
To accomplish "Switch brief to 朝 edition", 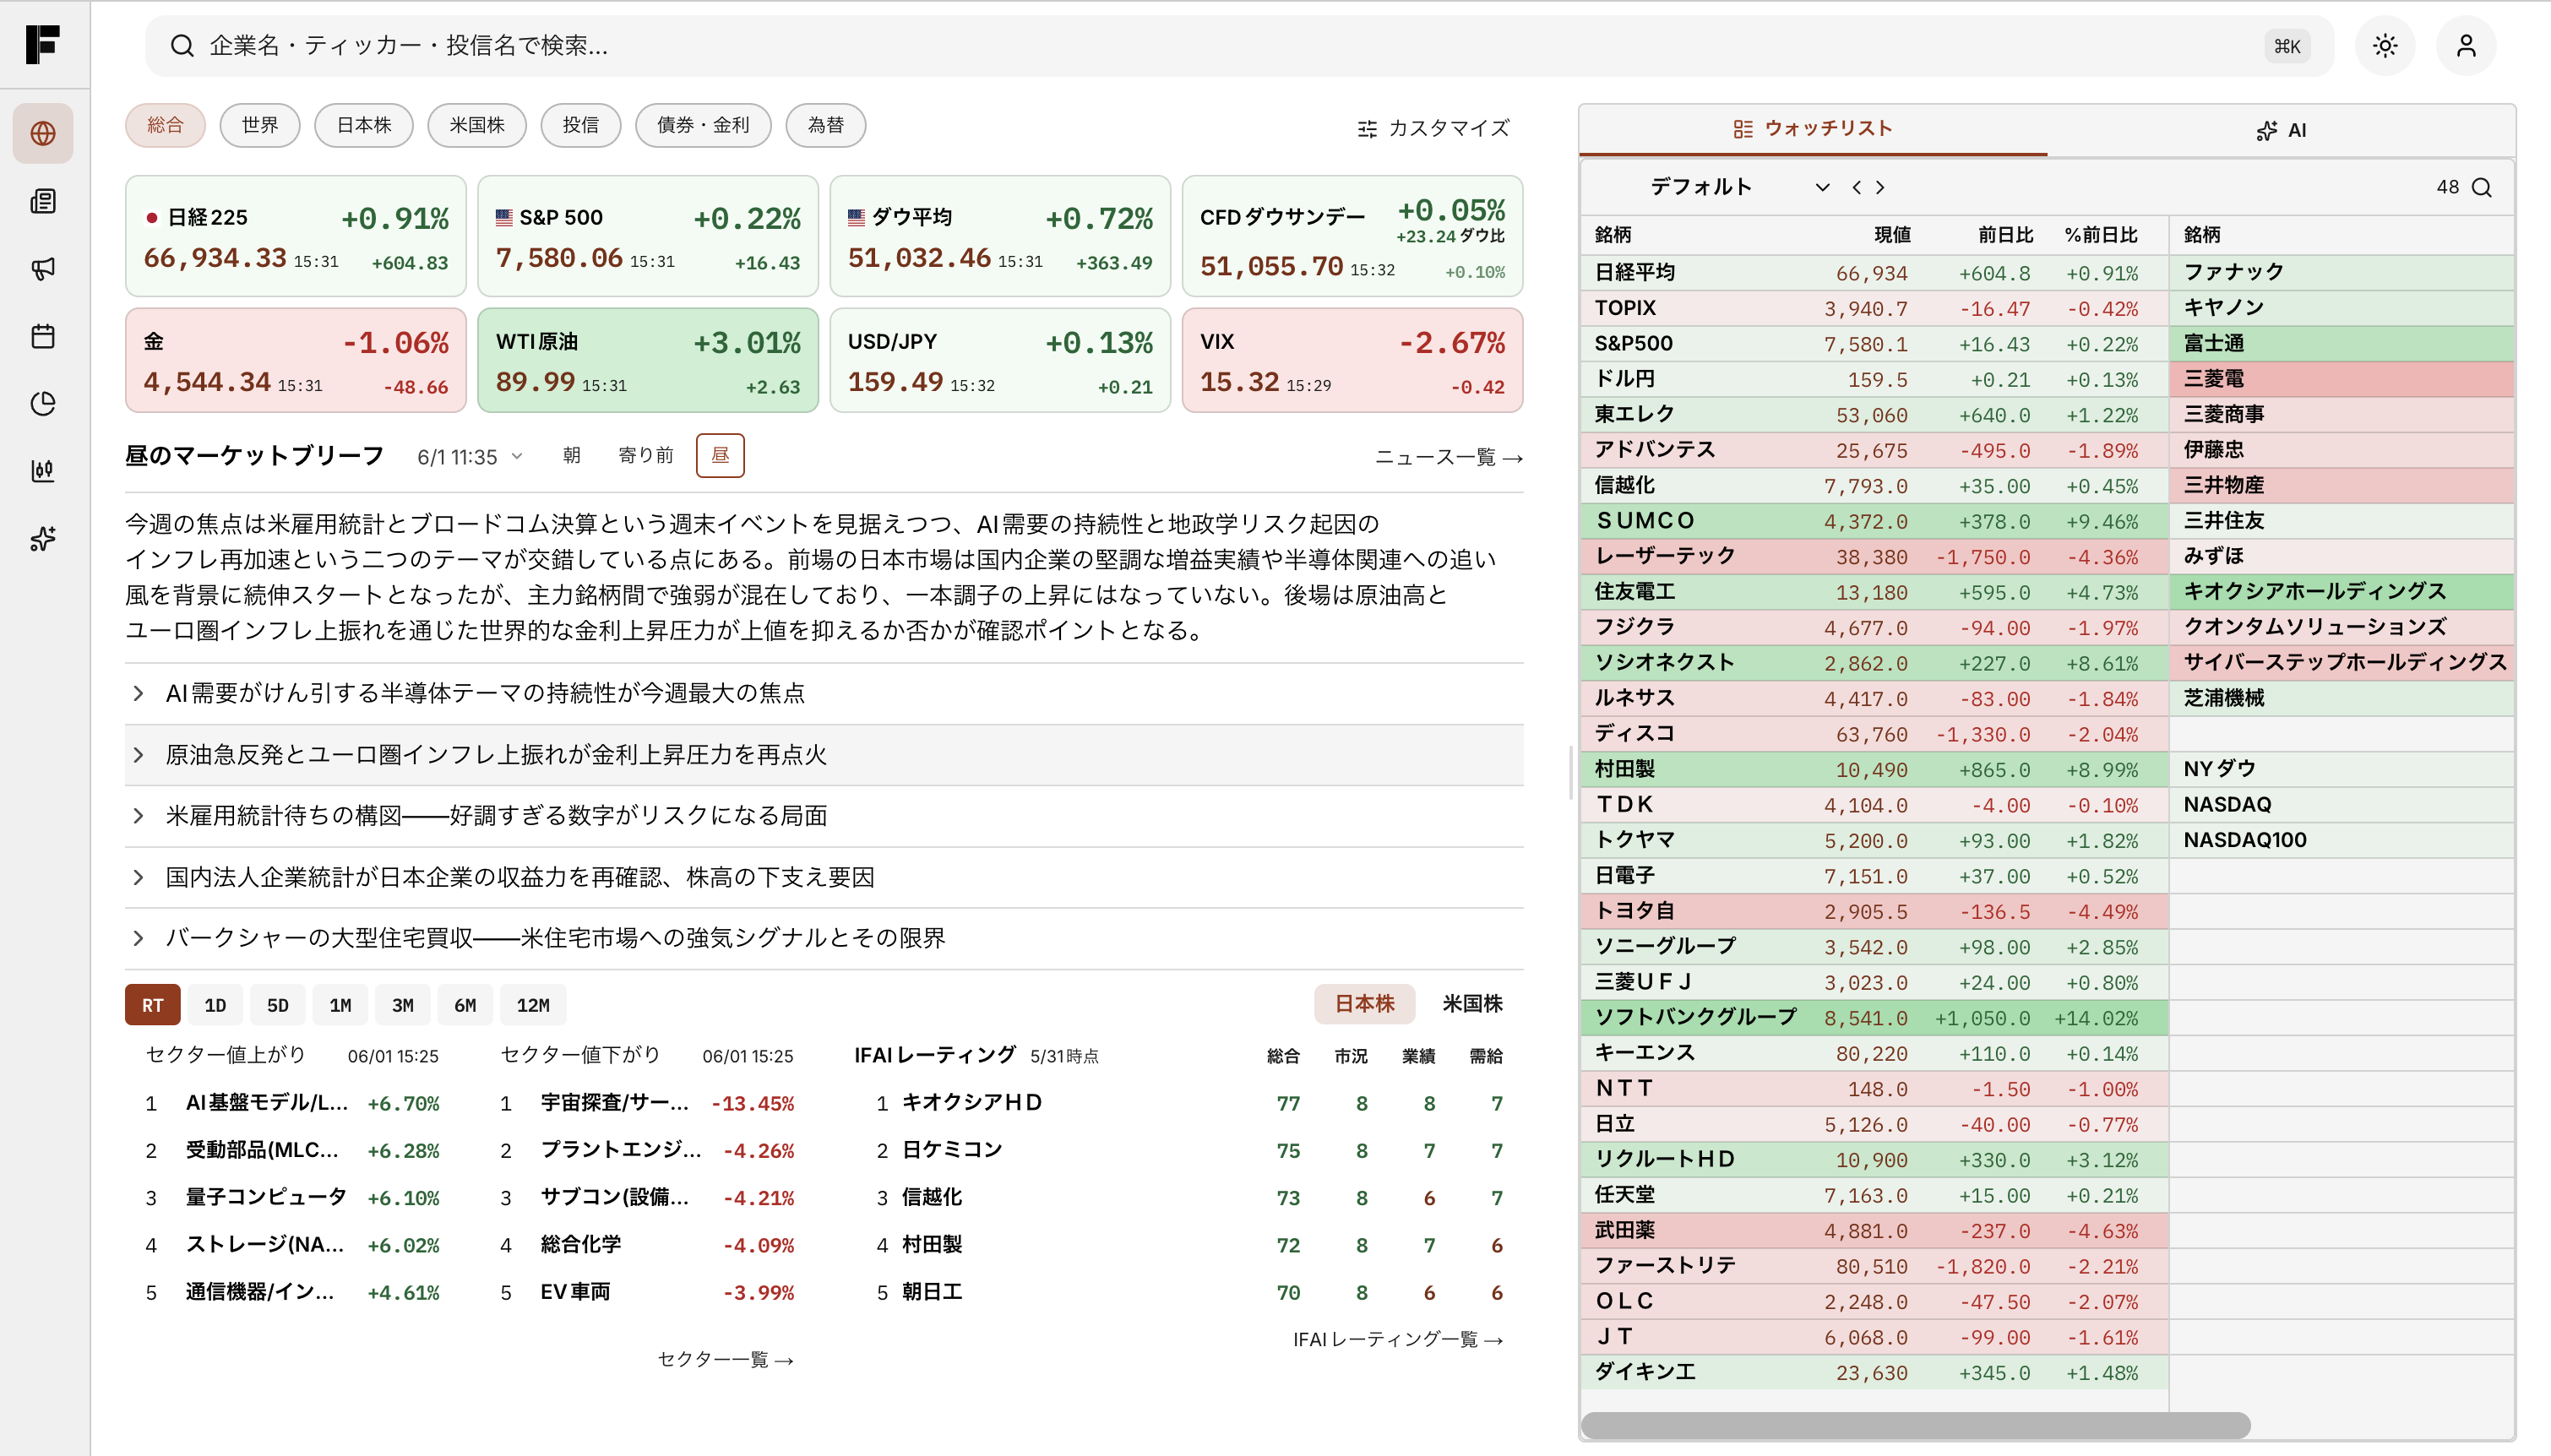I will click(572, 456).
